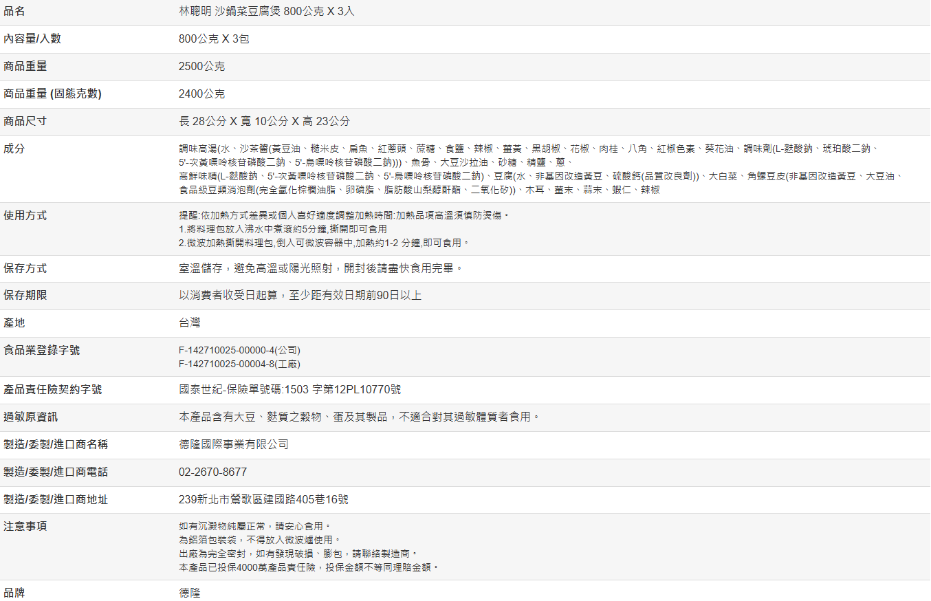Click the 成分 ingredients label
The width and height of the screenshot is (931, 601).
(14, 149)
